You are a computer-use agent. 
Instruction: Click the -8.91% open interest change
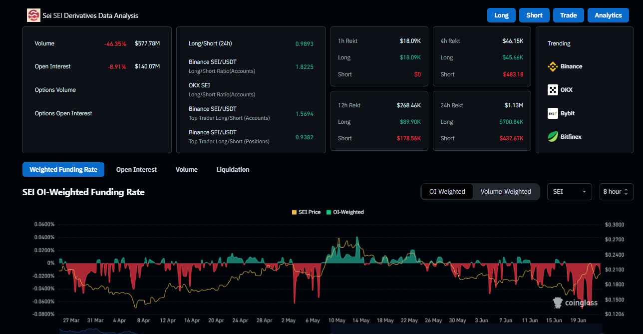pyautogui.click(x=117, y=67)
